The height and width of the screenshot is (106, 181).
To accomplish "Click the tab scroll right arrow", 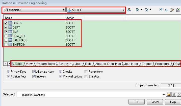I will pyautogui.click(x=9, y=64).
